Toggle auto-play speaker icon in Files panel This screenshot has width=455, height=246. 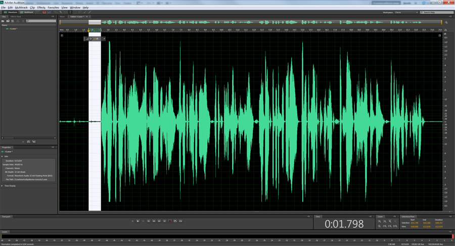[34, 142]
